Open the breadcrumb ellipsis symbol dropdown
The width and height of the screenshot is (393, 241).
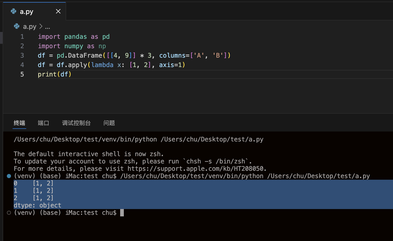[47, 27]
